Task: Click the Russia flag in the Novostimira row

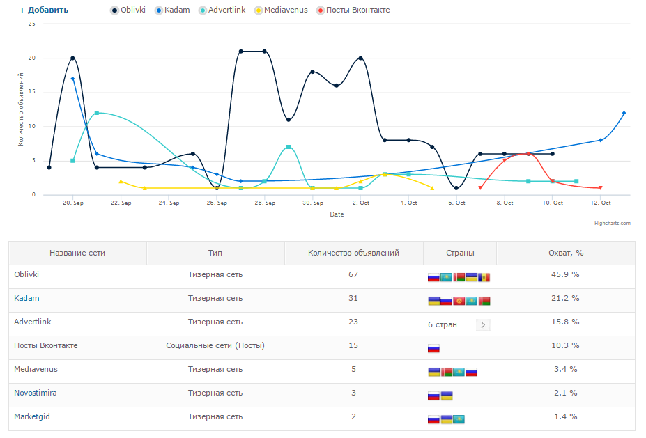Action: click(x=434, y=396)
